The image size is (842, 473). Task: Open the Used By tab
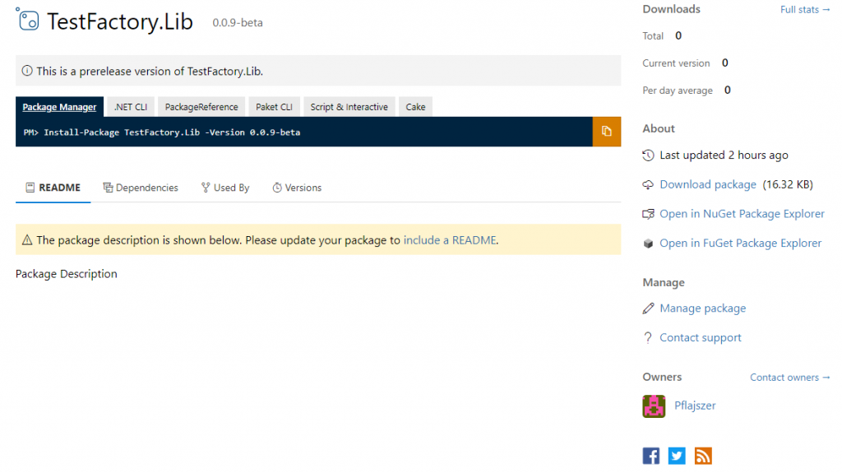click(225, 188)
